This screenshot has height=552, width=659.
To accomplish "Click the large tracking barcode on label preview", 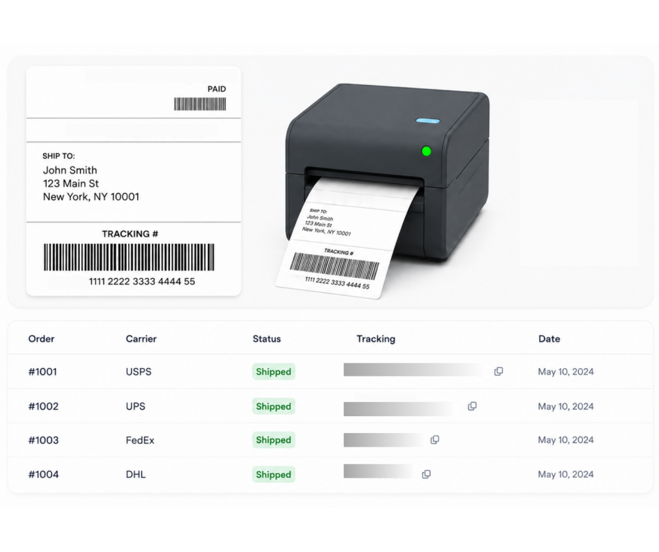I will pos(129,257).
